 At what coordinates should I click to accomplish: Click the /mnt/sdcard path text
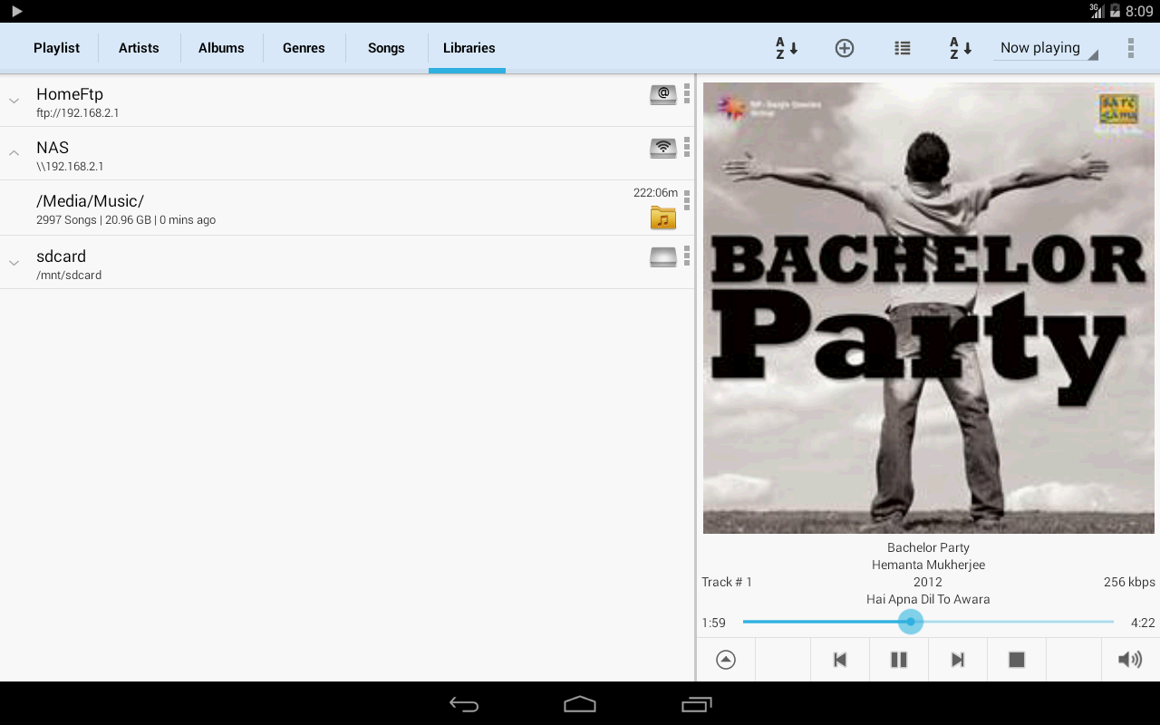click(69, 275)
